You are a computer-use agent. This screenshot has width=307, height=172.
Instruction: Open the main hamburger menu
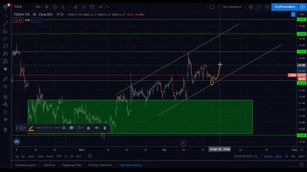pyautogui.click(x=5, y=7)
